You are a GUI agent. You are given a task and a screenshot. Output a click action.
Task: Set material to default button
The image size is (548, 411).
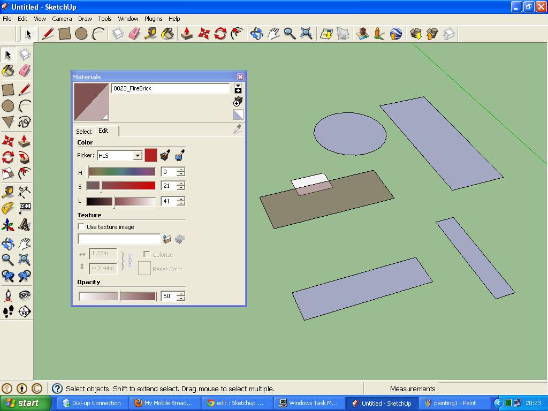tap(238, 115)
